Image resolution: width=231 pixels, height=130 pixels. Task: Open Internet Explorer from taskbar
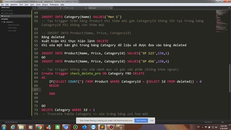[x=13, y=127]
